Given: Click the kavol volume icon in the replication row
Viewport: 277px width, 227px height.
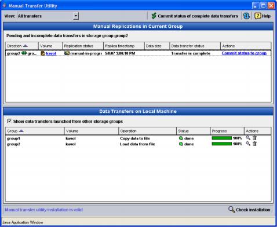Looking at the screenshot, I should pos(43,53).
